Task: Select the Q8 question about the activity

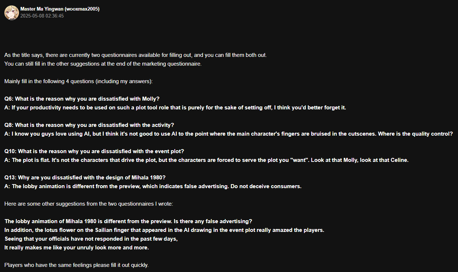Action: [89, 125]
